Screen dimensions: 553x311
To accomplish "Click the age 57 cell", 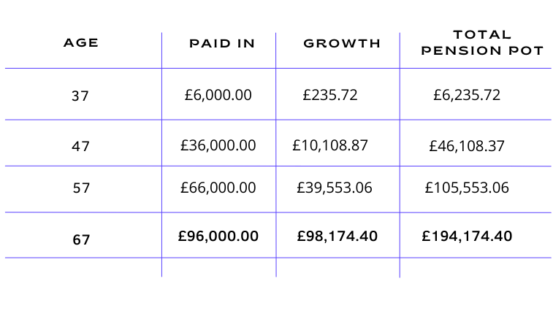I will (81, 188).
